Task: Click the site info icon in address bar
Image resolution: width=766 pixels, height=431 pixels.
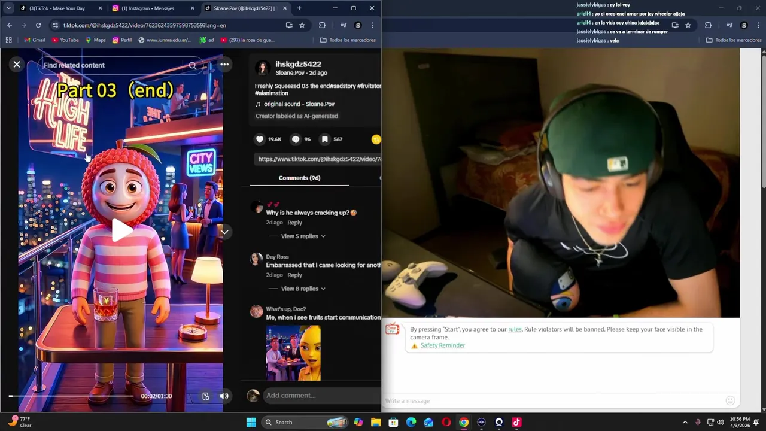Action: [55, 25]
